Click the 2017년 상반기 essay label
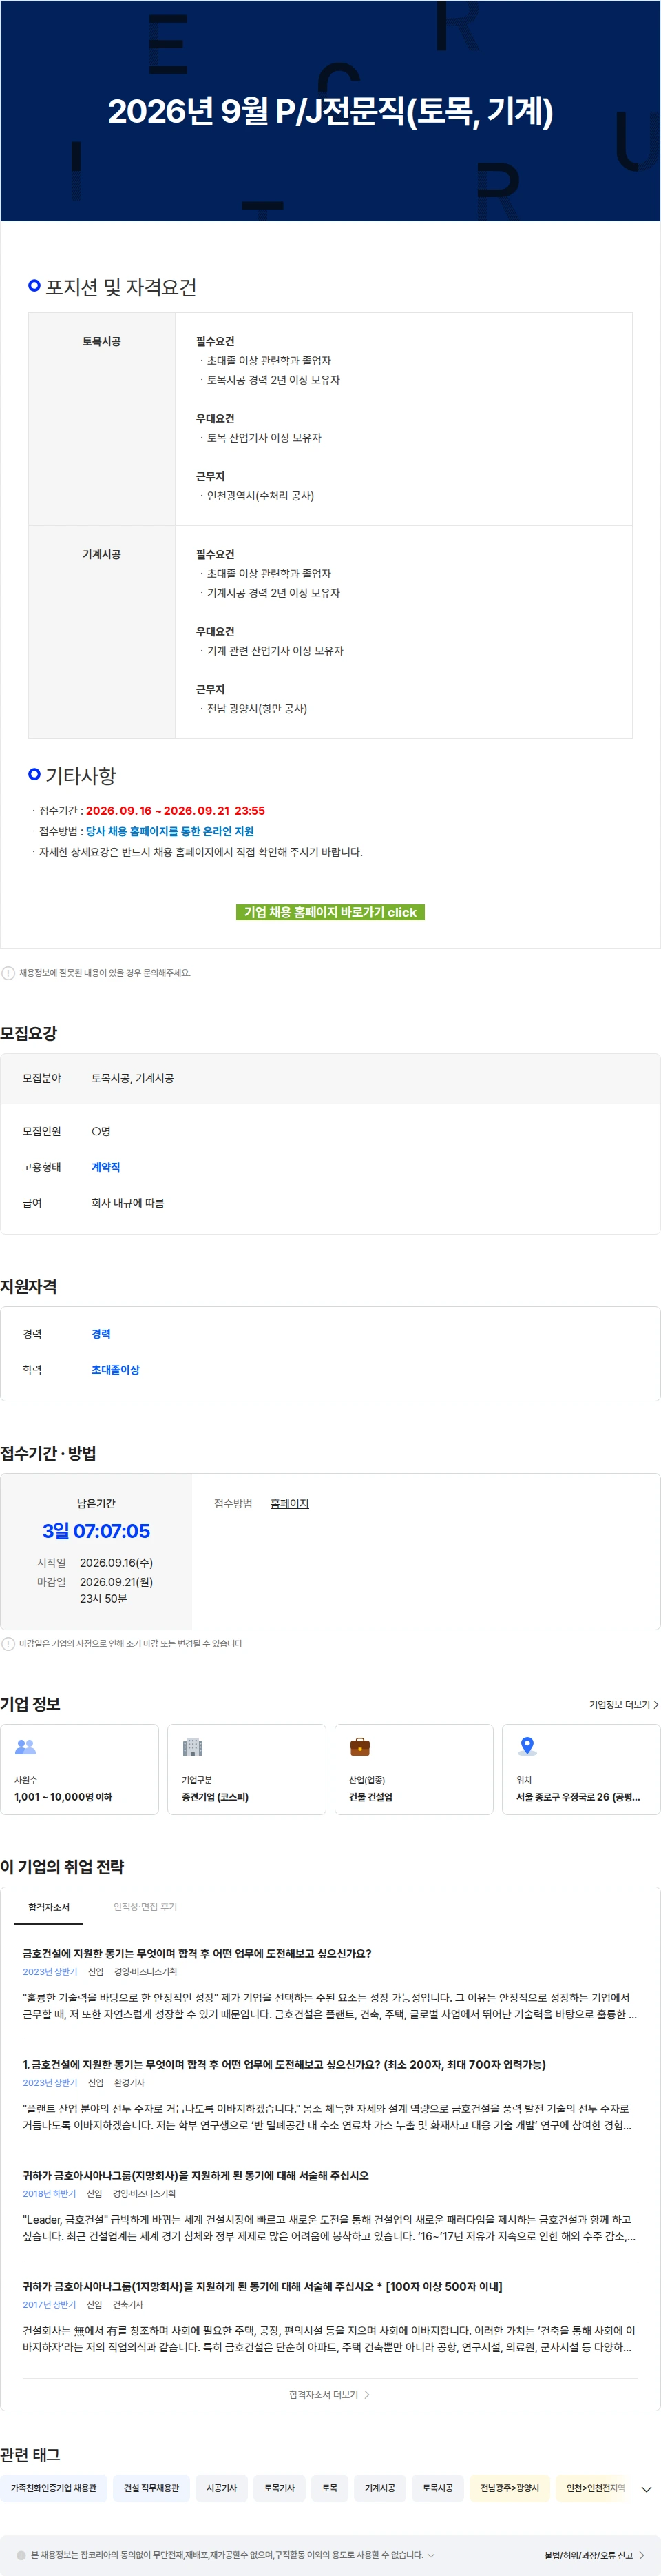661x2576 pixels. 49,2305
